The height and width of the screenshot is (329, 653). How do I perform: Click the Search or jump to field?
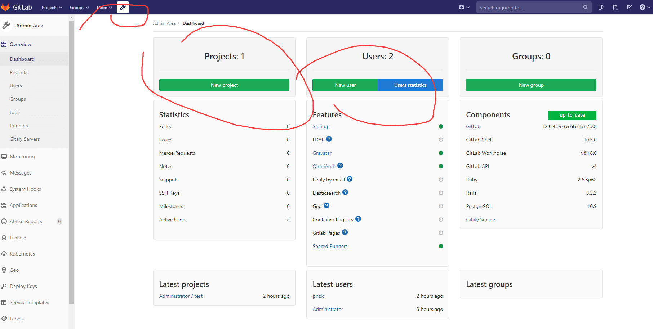tap(530, 8)
